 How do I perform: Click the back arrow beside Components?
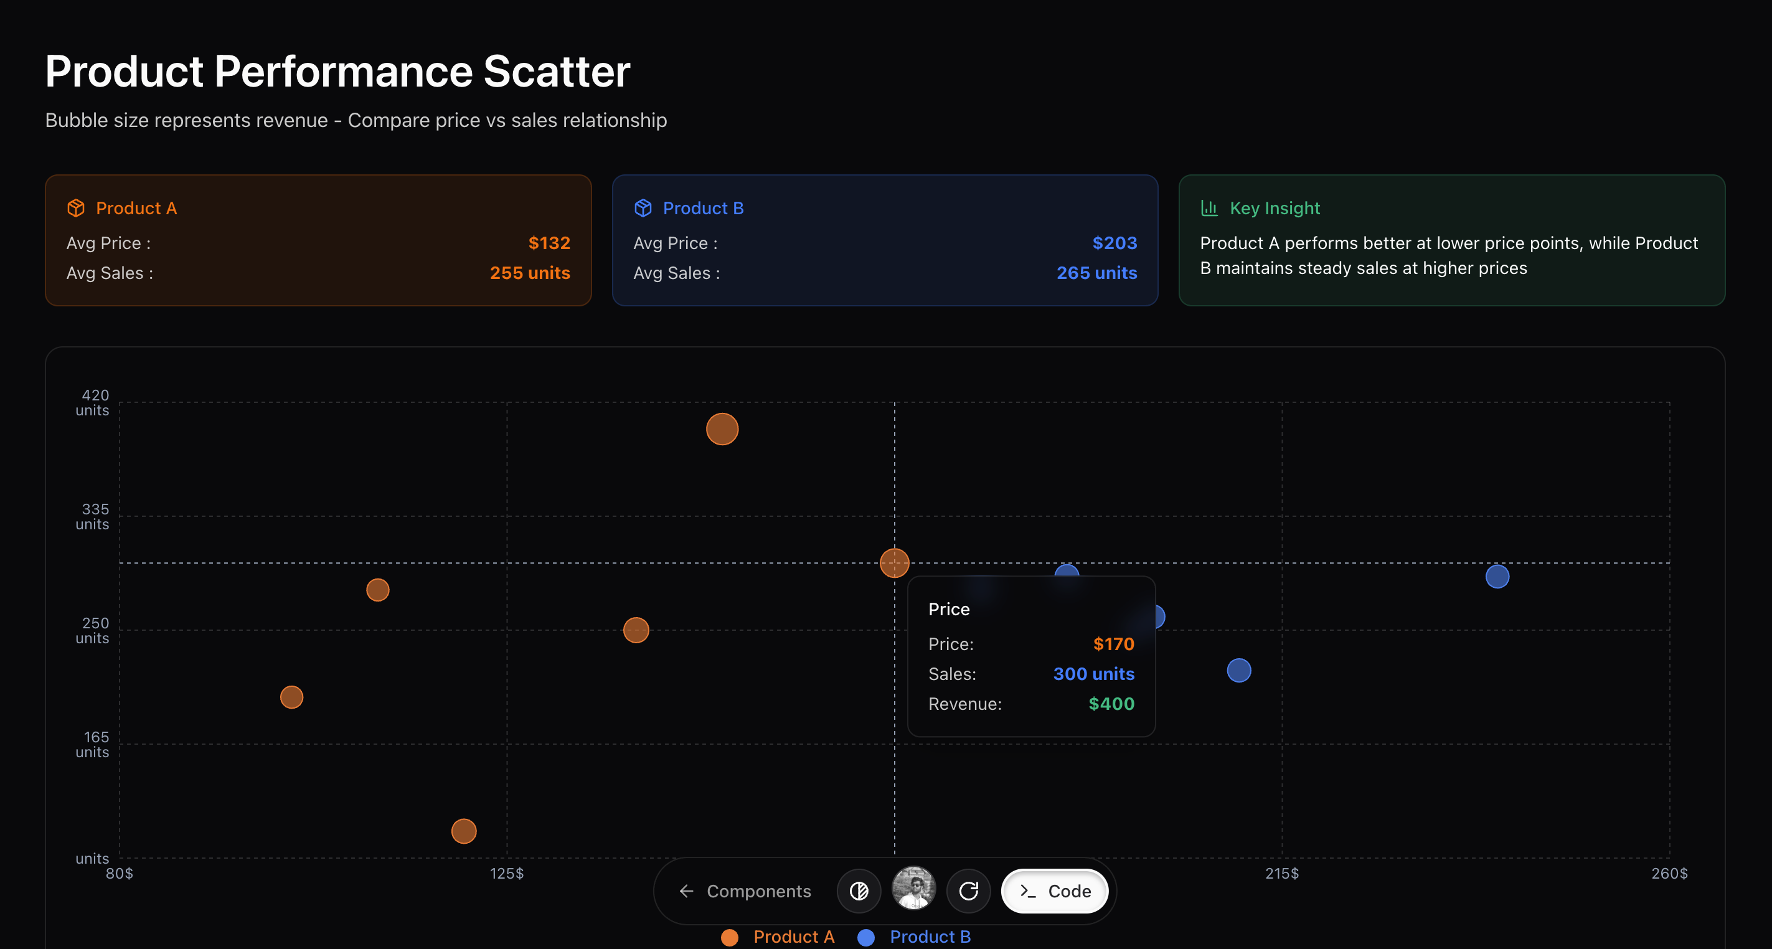[x=686, y=891]
